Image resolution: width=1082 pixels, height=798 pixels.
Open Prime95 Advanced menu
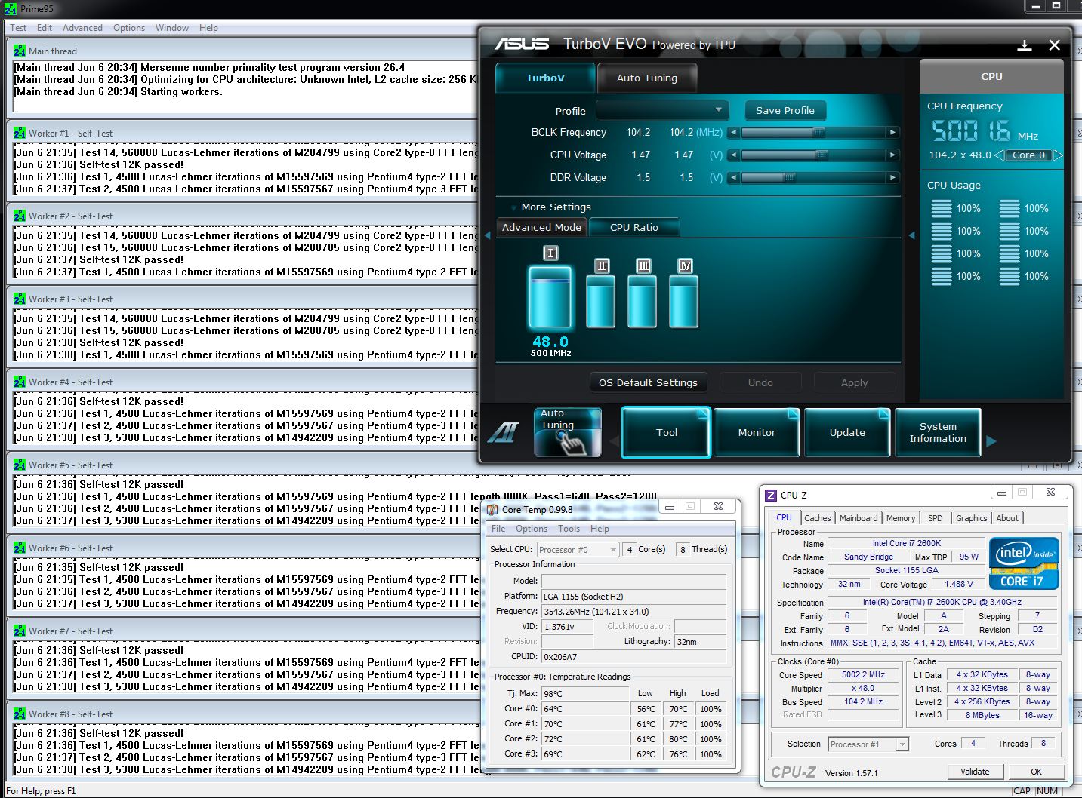(82, 28)
